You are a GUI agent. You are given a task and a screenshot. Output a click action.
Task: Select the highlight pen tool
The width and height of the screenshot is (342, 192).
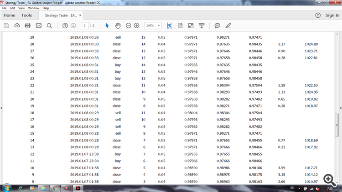[x=228, y=25]
